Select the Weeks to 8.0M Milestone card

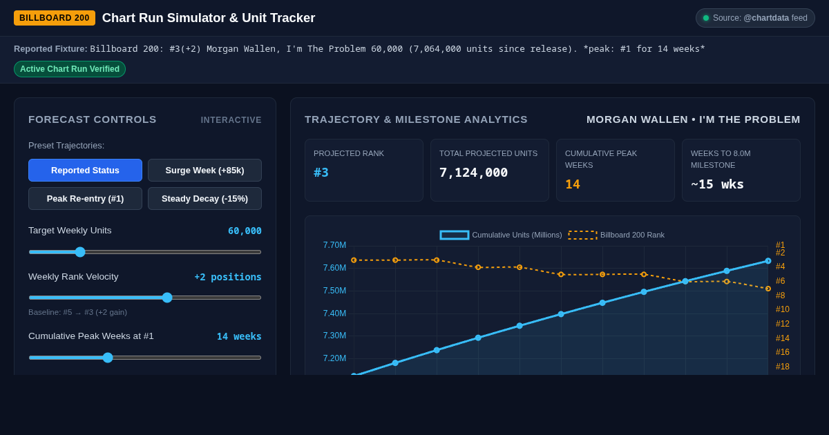click(x=741, y=171)
